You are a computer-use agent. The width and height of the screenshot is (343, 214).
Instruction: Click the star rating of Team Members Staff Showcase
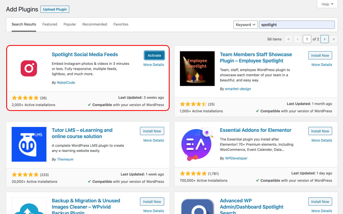pyautogui.click(x=193, y=104)
